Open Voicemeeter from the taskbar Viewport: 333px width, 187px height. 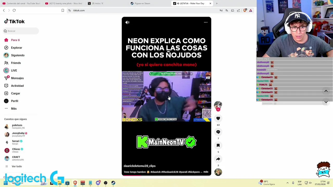click(x=83, y=183)
